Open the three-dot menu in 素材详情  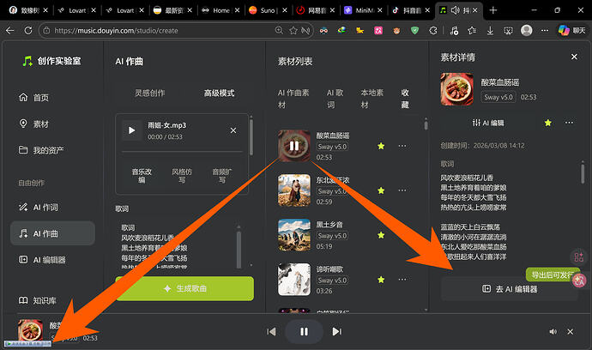click(x=569, y=123)
